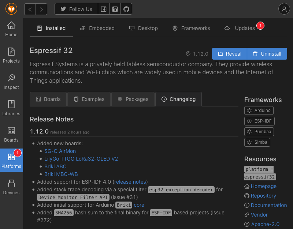Click the Uninstall button
Image resolution: width=293 pixels, height=229 pixels.
(x=267, y=54)
